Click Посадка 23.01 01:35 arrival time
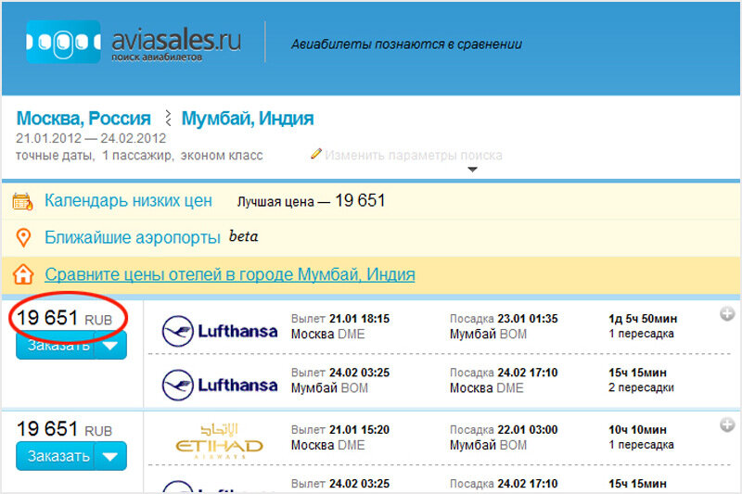Screen dimensions: 742x494 click(x=504, y=319)
